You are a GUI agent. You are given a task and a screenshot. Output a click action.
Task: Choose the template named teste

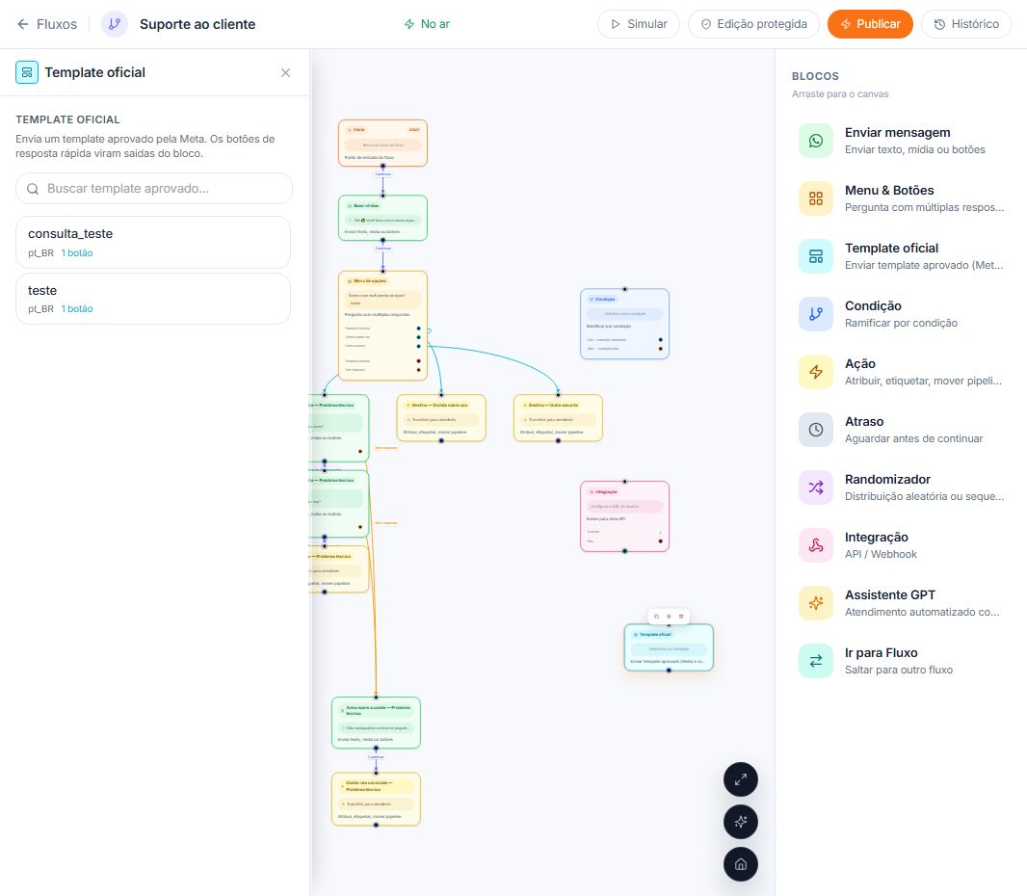click(x=153, y=299)
